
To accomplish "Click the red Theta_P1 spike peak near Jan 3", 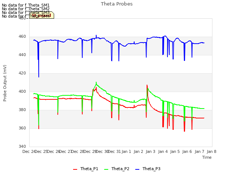I will (147, 85).
